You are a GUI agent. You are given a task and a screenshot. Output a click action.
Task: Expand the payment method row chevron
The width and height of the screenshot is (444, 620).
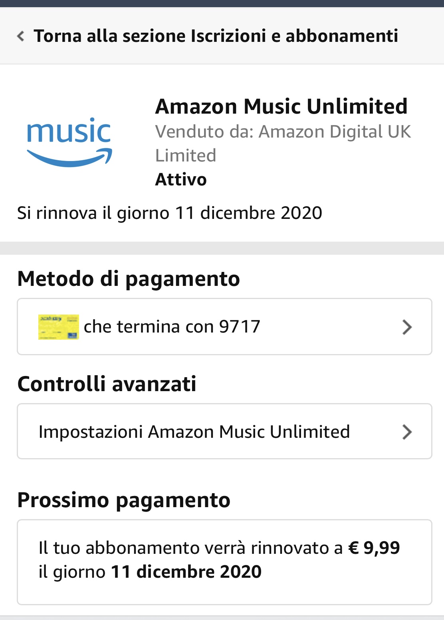(407, 327)
